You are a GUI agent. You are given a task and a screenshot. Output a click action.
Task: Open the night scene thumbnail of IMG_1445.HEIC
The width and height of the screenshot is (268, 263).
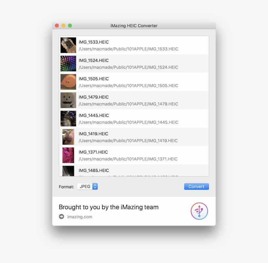point(68,119)
